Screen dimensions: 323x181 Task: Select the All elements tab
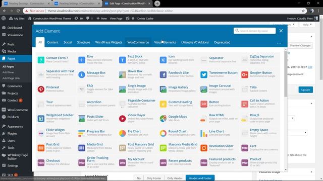point(40,42)
